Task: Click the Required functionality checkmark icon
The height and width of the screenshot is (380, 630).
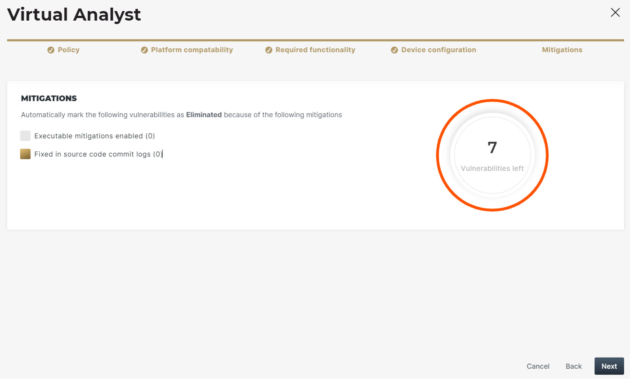Action: click(x=269, y=50)
